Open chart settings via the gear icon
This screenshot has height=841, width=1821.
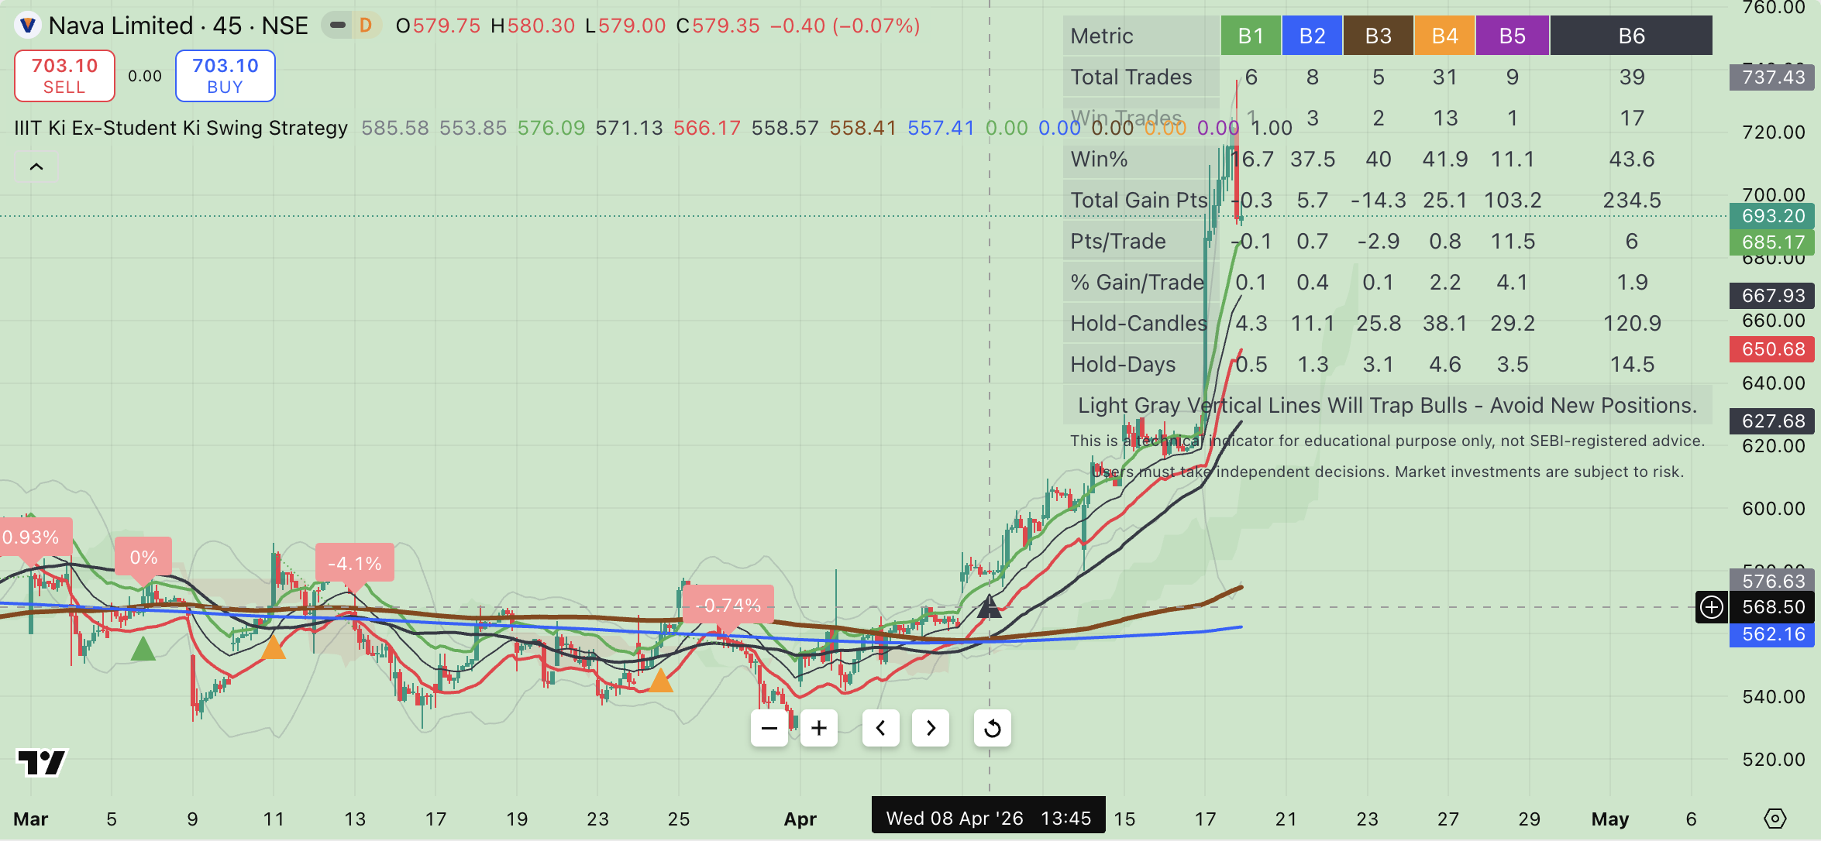tap(1775, 819)
